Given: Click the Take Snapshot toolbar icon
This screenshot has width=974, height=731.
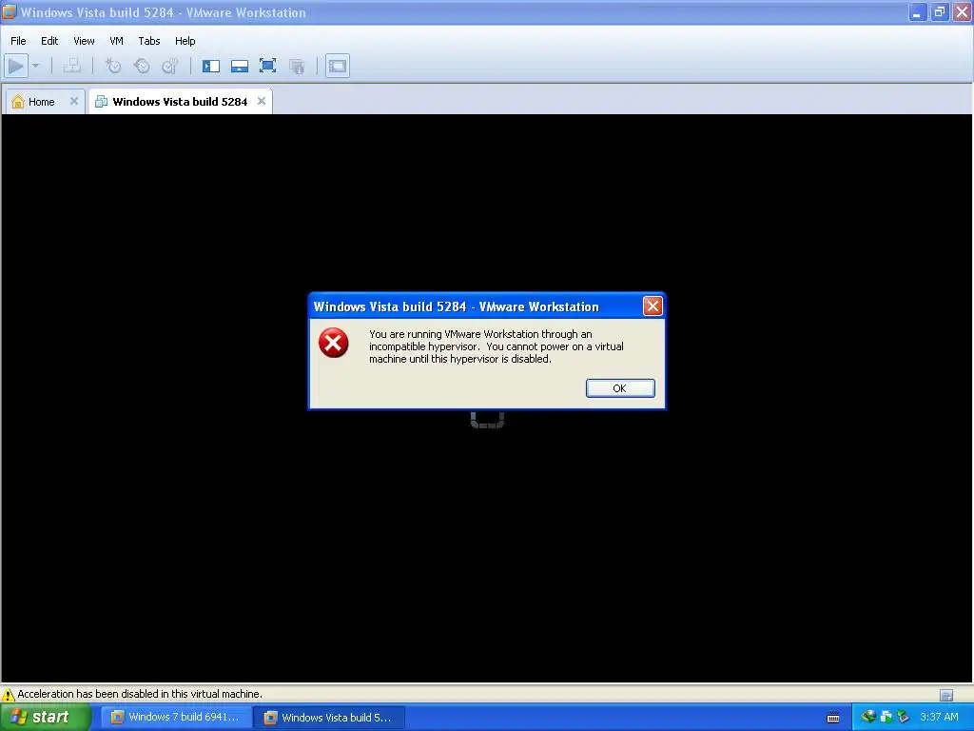Looking at the screenshot, I should click(113, 66).
